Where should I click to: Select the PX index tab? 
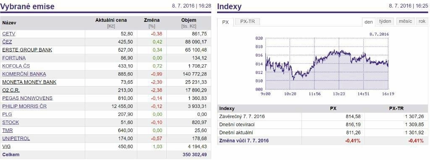tap(225, 22)
